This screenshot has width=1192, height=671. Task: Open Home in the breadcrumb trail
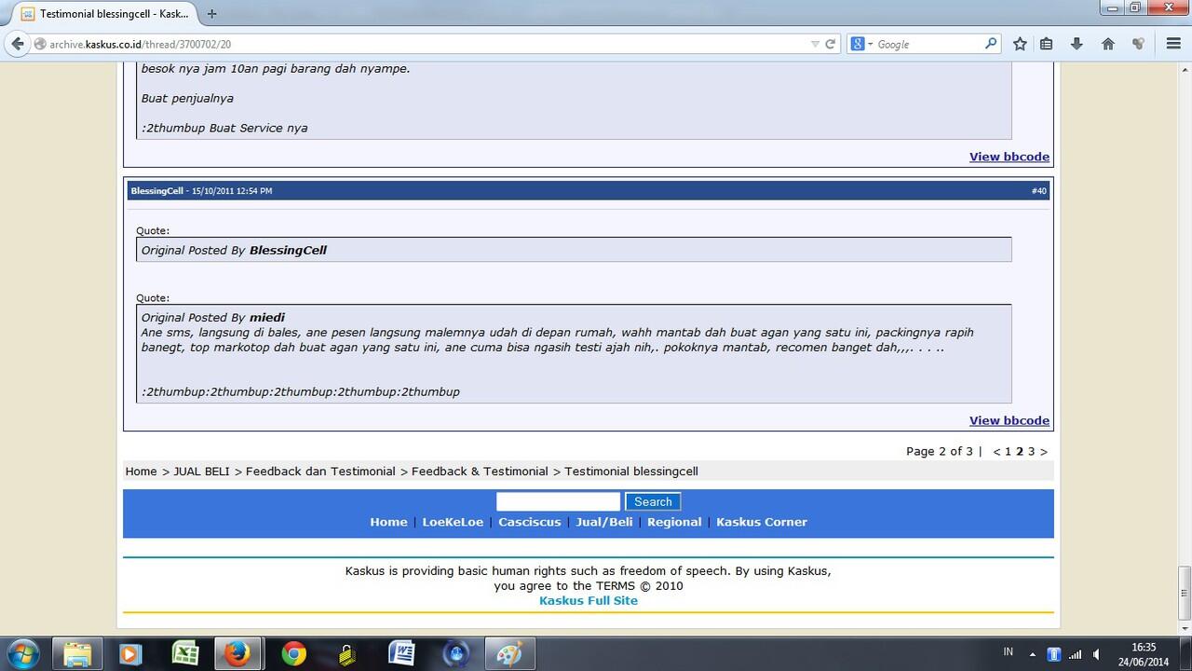coord(142,472)
